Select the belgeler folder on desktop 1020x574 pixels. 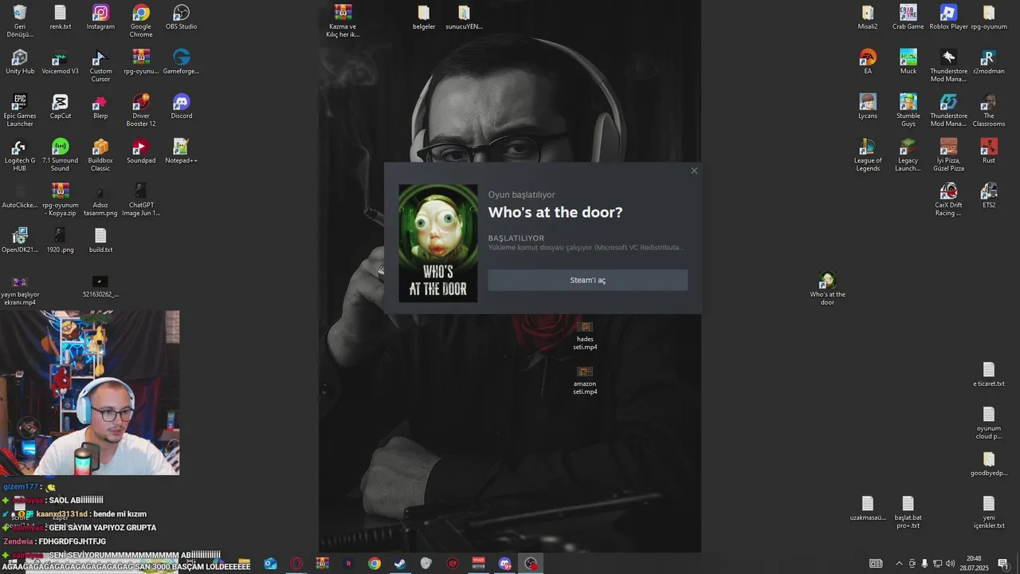pyautogui.click(x=424, y=18)
